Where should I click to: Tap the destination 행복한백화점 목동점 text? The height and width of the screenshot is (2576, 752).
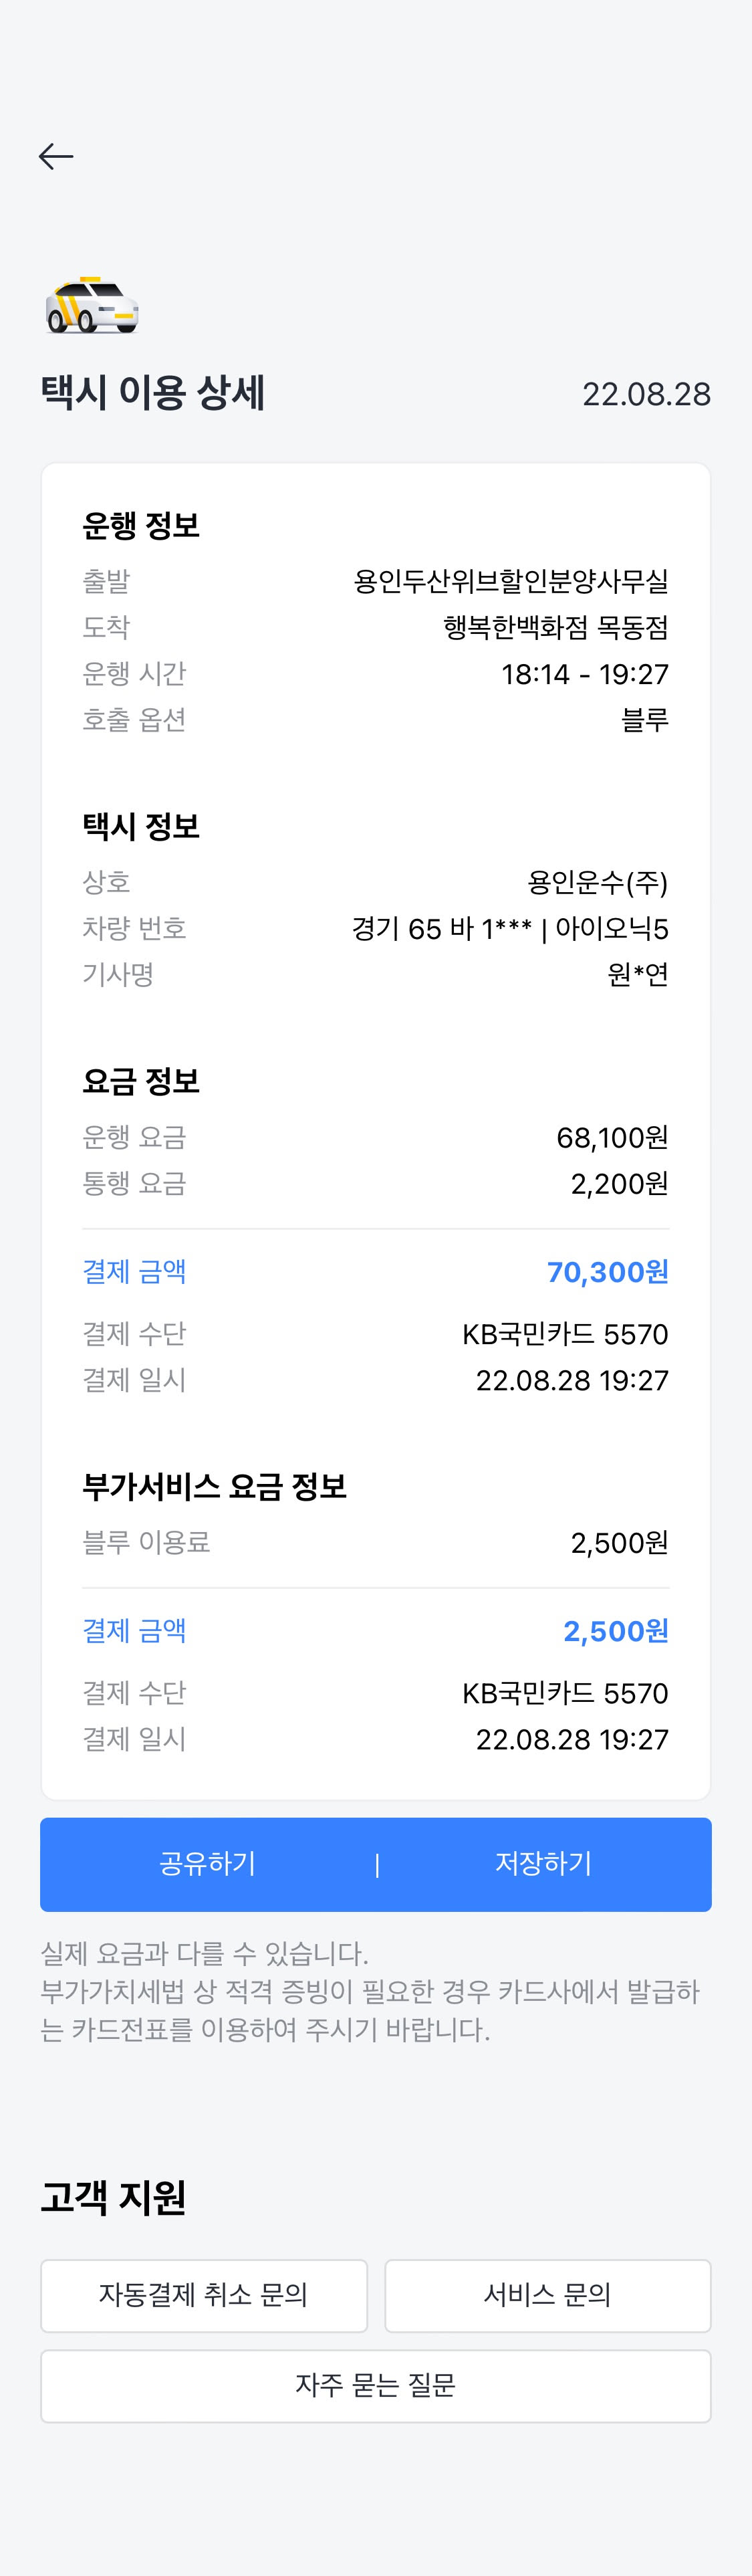pos(555,627)
